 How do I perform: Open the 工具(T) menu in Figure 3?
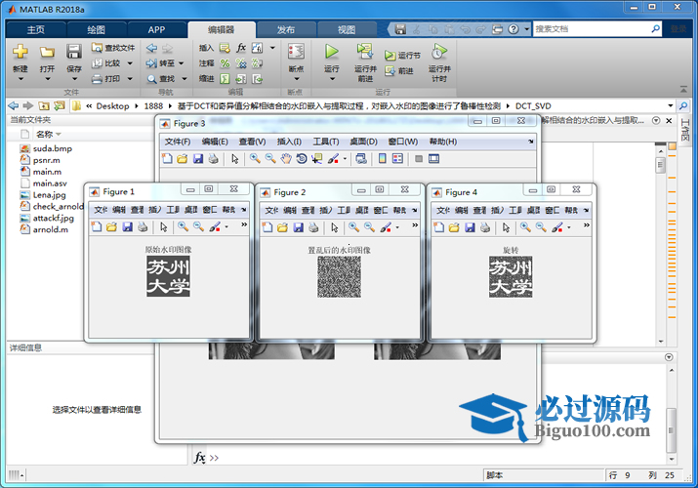tap(326, 142)
